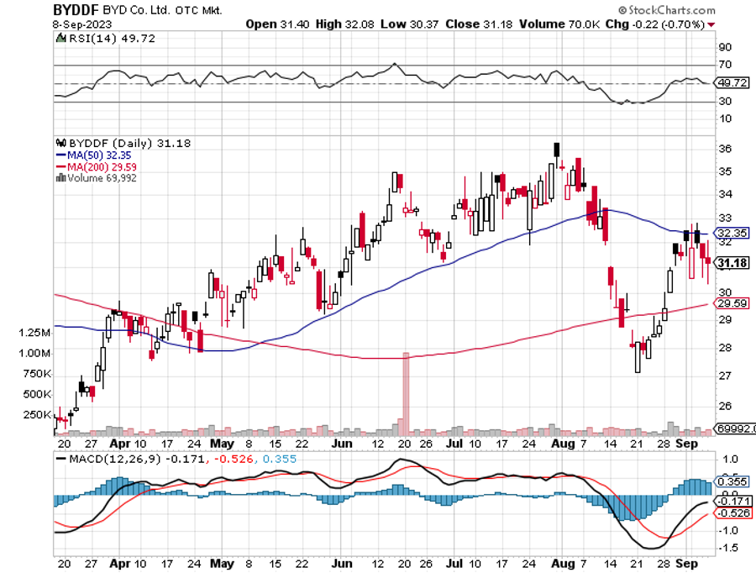Click the highest candlestick near 36 in late July
The width and height of the screenshot is (756, 573).
point(557,150)
